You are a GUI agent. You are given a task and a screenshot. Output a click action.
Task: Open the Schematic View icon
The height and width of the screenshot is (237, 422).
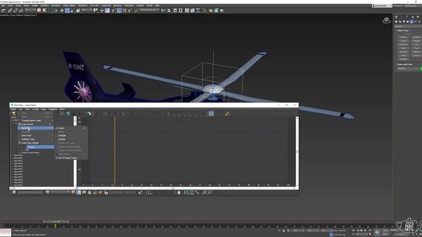[x=198, y=11]
